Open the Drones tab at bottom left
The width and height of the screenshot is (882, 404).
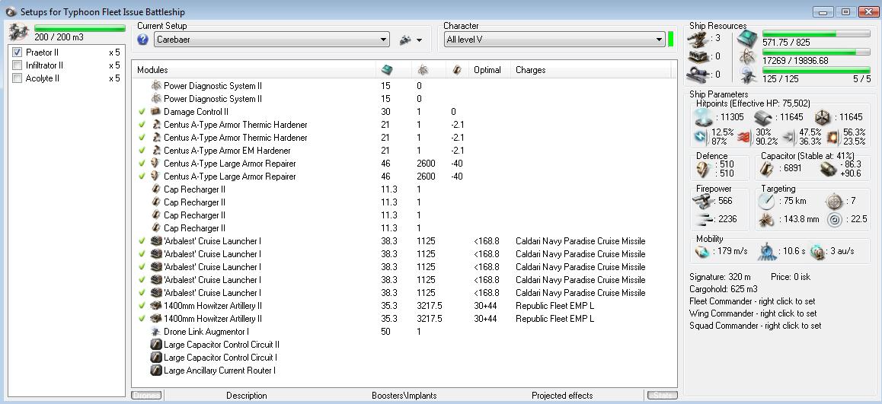147,396
